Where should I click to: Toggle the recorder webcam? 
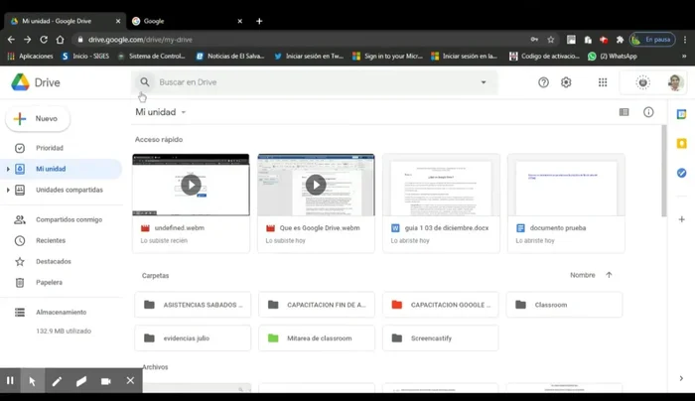pyautogui.click(x=105, y=381)
